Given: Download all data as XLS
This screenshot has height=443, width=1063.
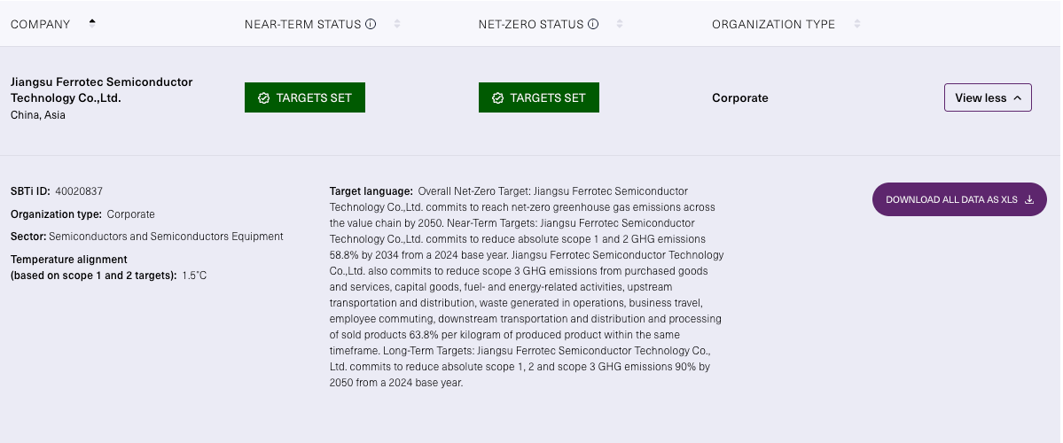Looking at the screenshot, I should pos(950,199).
